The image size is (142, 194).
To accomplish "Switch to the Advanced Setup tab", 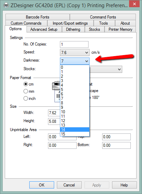I will [x=44, y=29].
